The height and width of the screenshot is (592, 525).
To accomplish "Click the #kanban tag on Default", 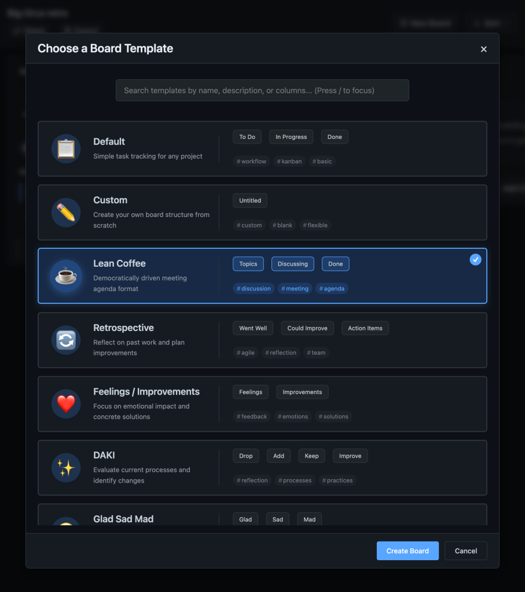I will (289, 161).
